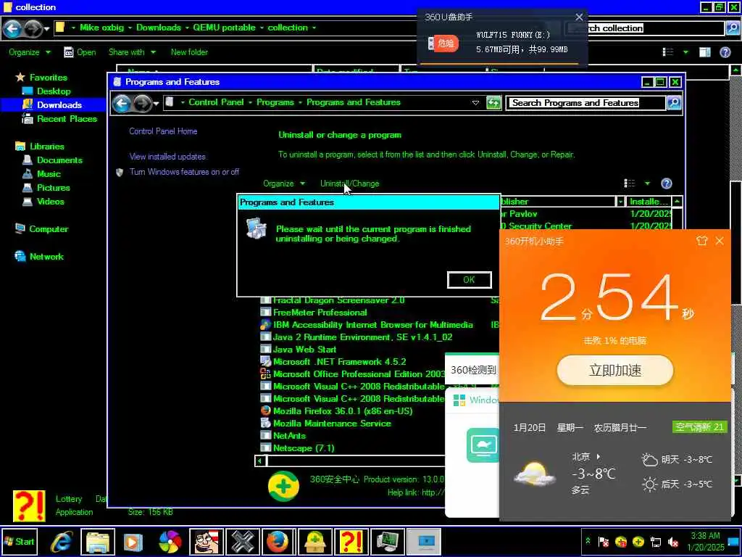Select the Control Panel breadcrumb

point(216,102)
